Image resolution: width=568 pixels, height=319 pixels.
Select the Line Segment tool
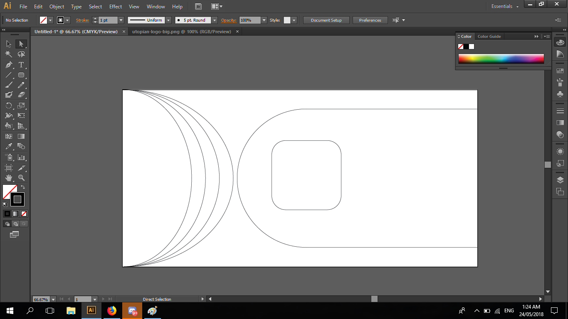[9, 75]
